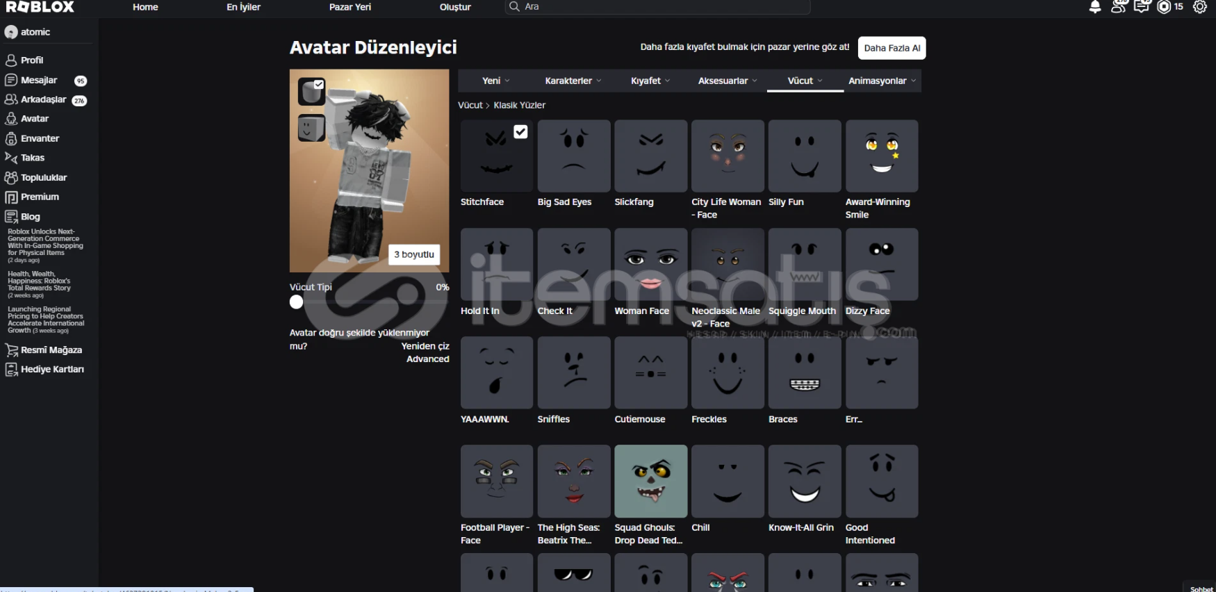The width and height of the screenshot is (1216, 592).
Task: Click the Daha Fazla Al button
Action: point(892,48)
